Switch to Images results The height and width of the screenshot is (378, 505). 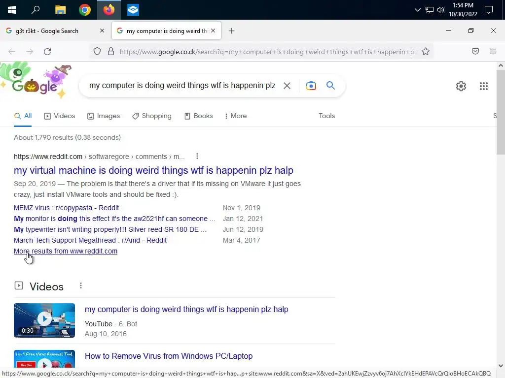coord(104,116)
